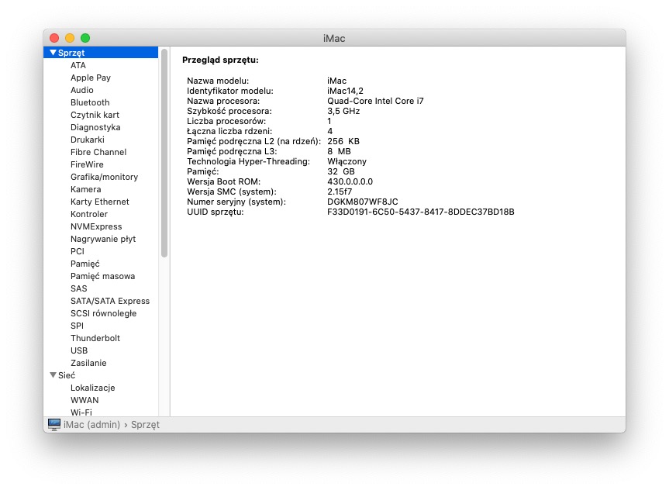The height and width of the screenshot is (490, 669).
Task: Click the Przegląd sprzętu heading
Action: [x=220, y=60]
